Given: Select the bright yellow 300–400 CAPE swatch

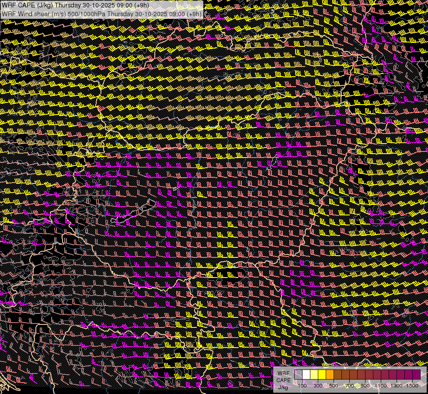Looking at the screenshot, I should (322, 374).
